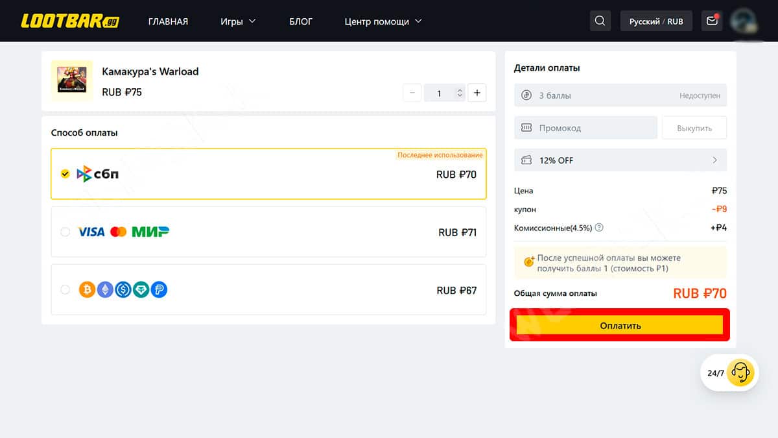Image resolution: width=778 pixels, height=438 pixels.
Task: Open the БЛОГ section
Action: (301, 21)
